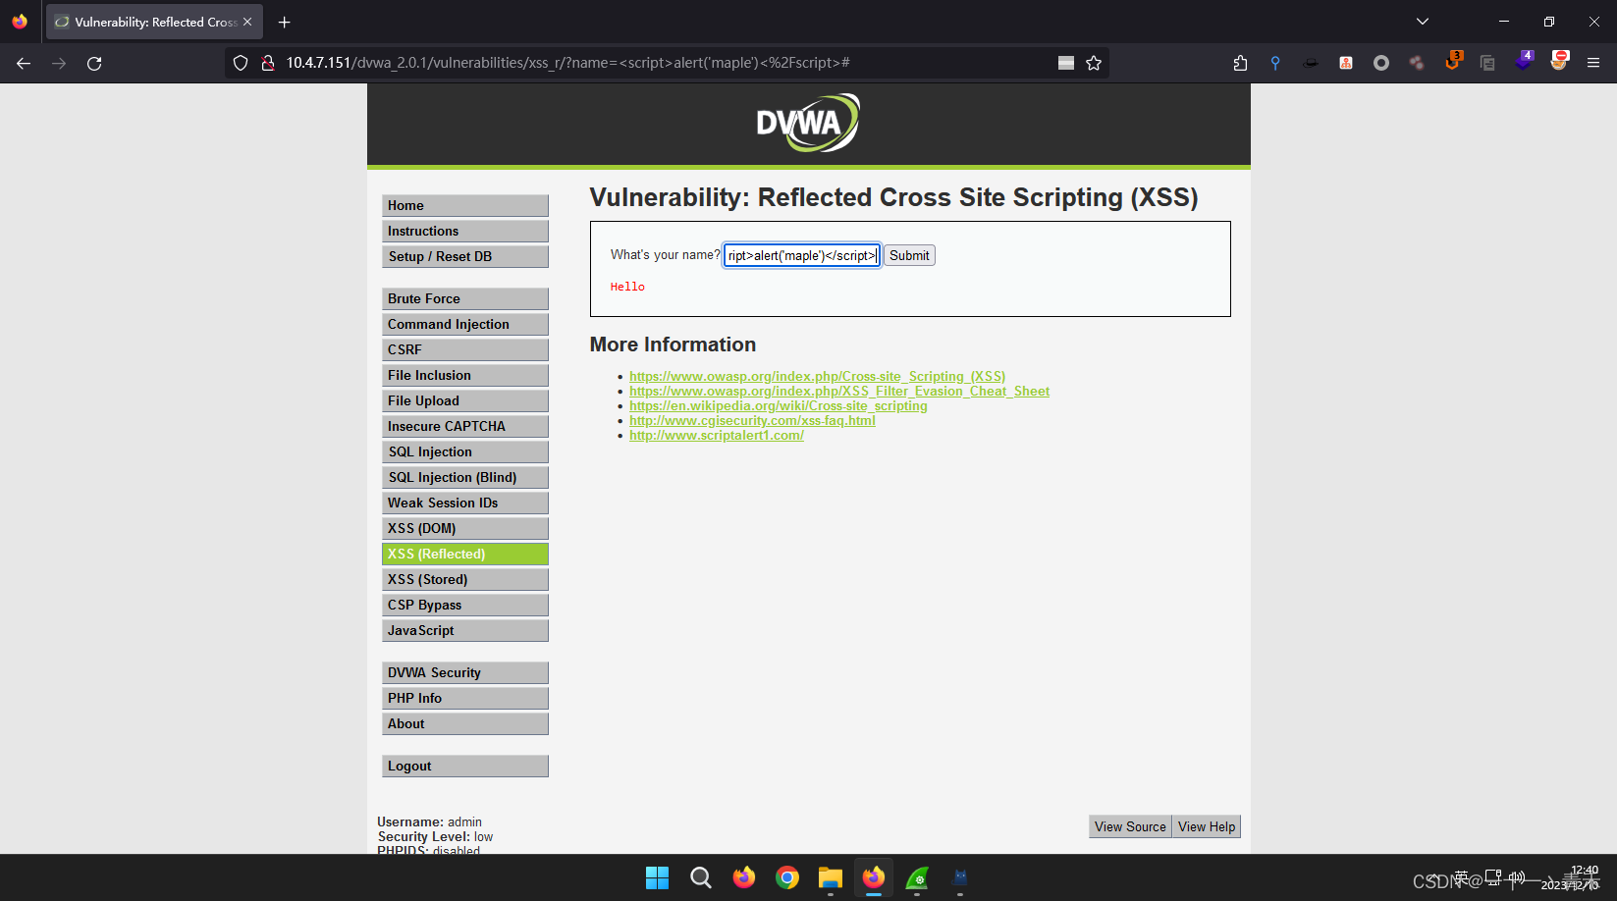Open the Windows Start menu

coord(658,877)
